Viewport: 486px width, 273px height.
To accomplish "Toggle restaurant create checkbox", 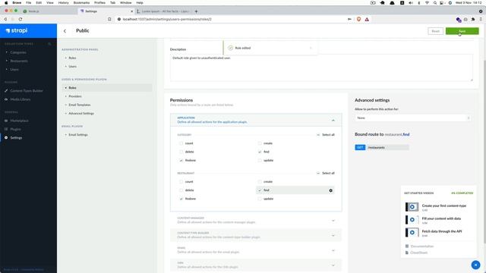I will pos(260,182).
